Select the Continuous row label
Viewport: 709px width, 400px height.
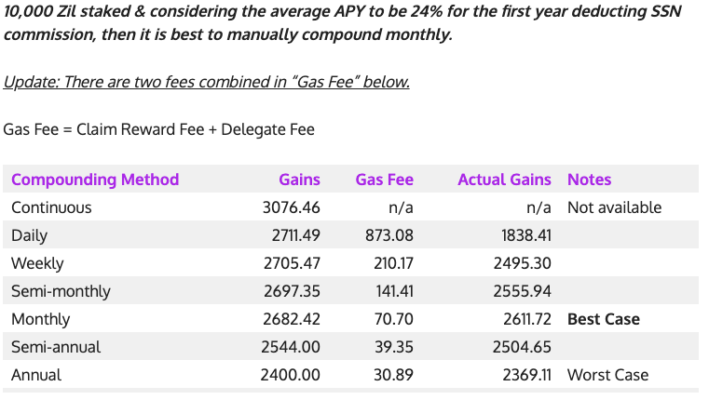(x=51, y=207)
